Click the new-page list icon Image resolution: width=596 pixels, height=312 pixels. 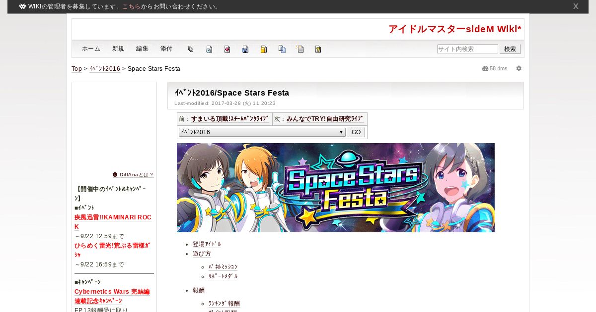tap(300, 49)
